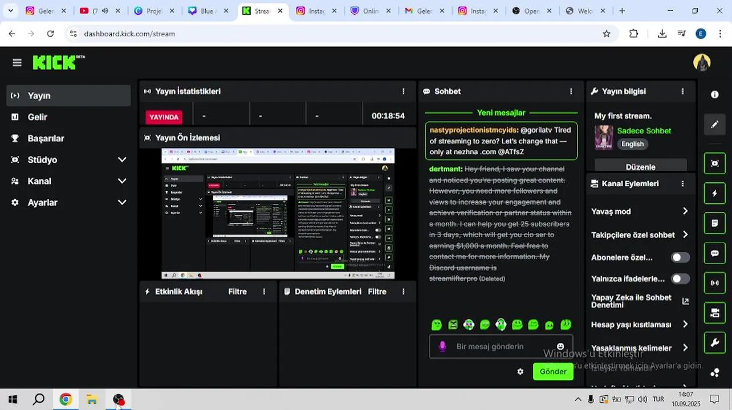Viewport: 732px width, 410px height.
Task: Go to Yayın in the sidebar
Action: [x=68, y=96]
